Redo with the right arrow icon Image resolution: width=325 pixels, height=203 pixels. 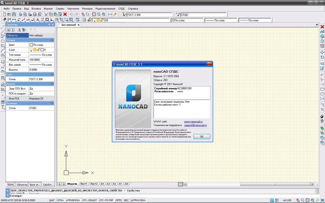pyautogui.click(x=76, y=14)
